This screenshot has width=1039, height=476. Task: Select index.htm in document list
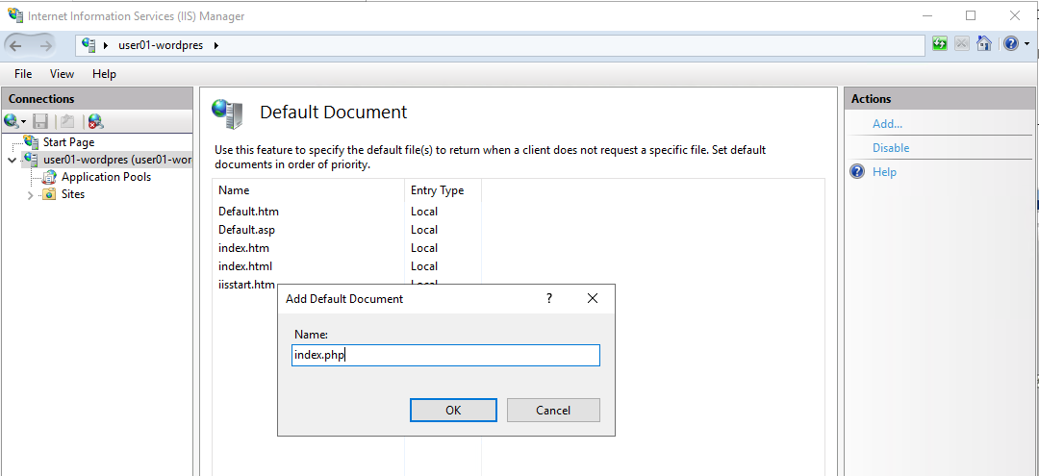(x=243, y=248)
